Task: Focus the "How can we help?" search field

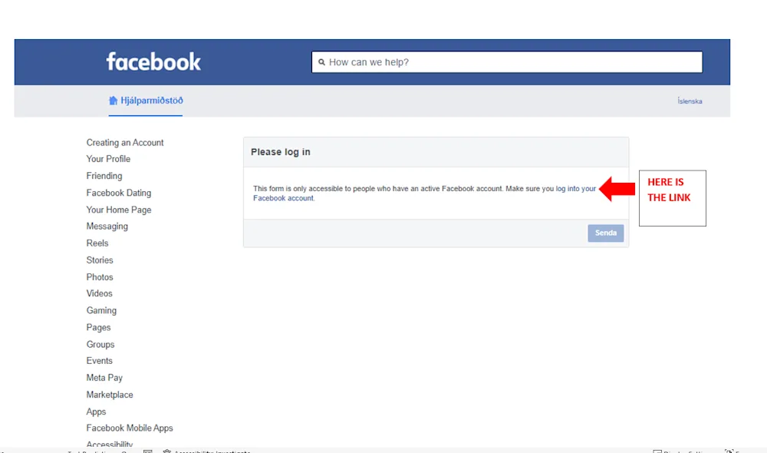Action: coord(507,62)
